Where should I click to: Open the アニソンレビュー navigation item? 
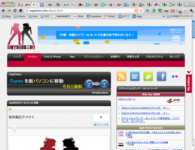pos(94,57)
